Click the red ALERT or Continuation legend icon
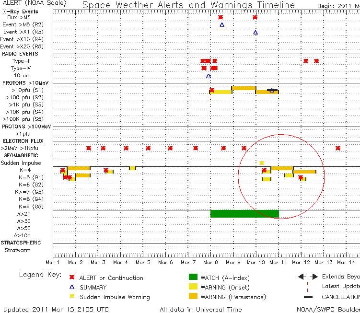The image size is (360, 313). click(72, 278)
